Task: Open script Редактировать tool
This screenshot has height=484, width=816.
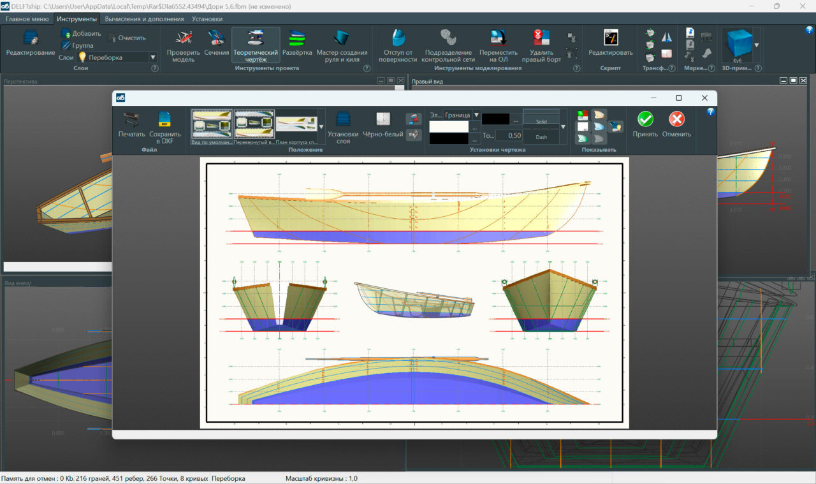Action: coord(610,43)
